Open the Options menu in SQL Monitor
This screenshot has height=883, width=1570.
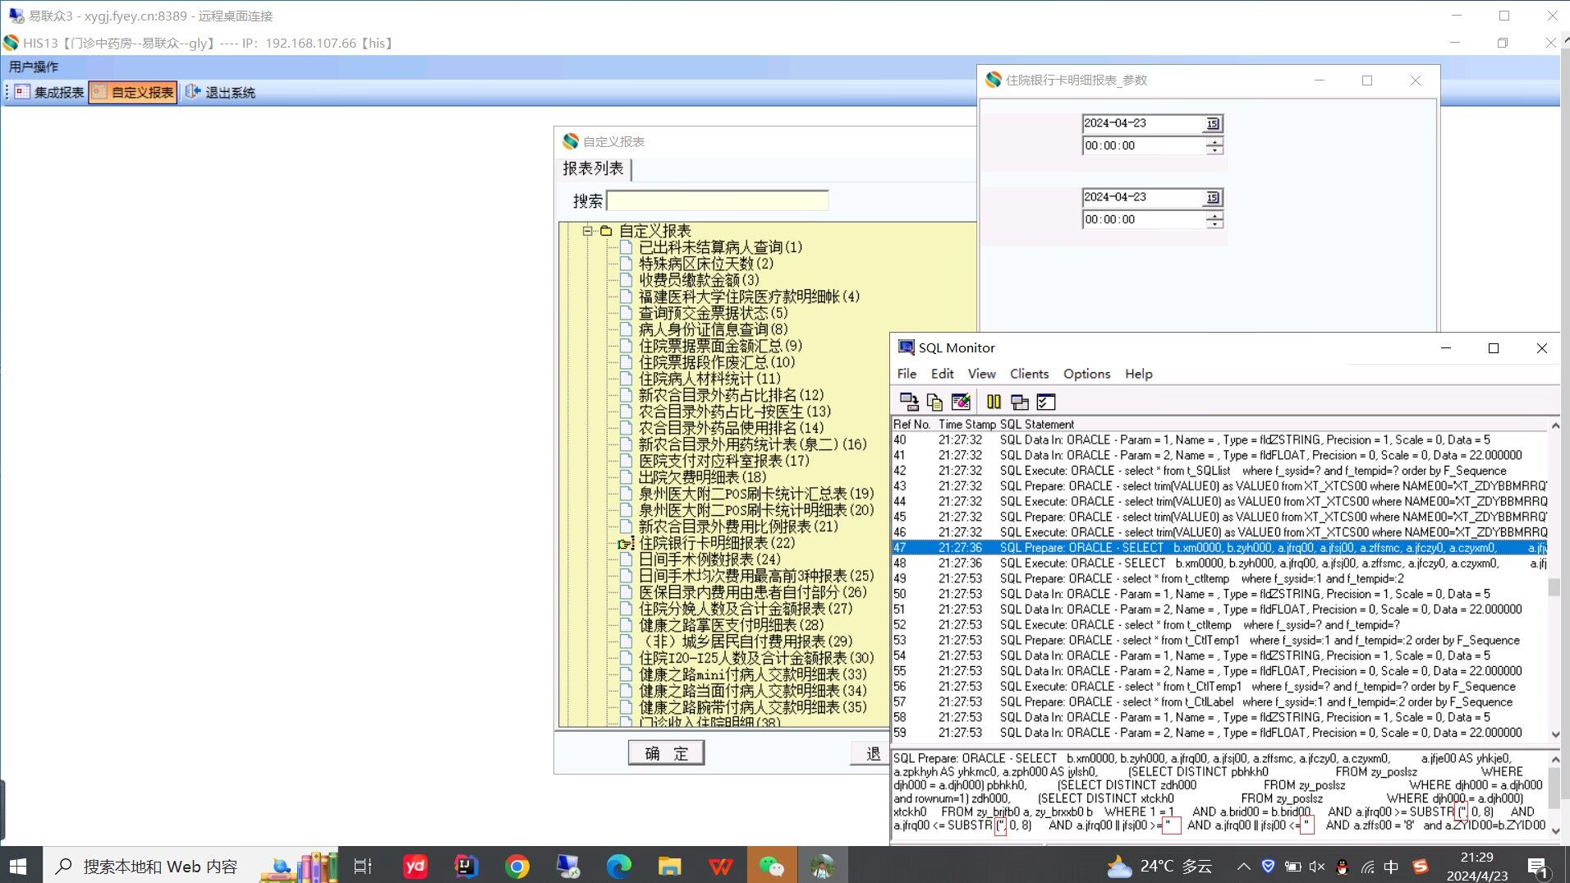[1086, 374]
